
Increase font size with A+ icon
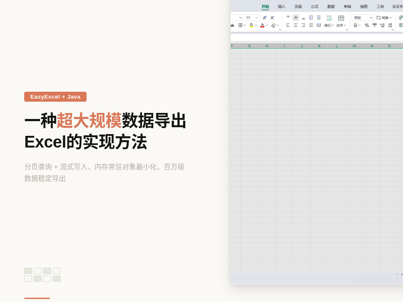click(265, 18)
